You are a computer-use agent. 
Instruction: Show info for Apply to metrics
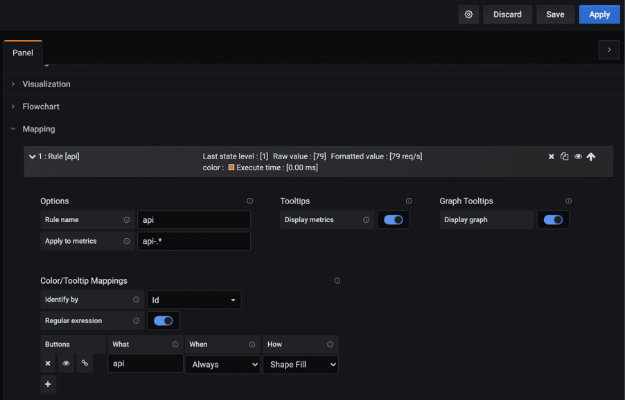[x=127, y=241]
